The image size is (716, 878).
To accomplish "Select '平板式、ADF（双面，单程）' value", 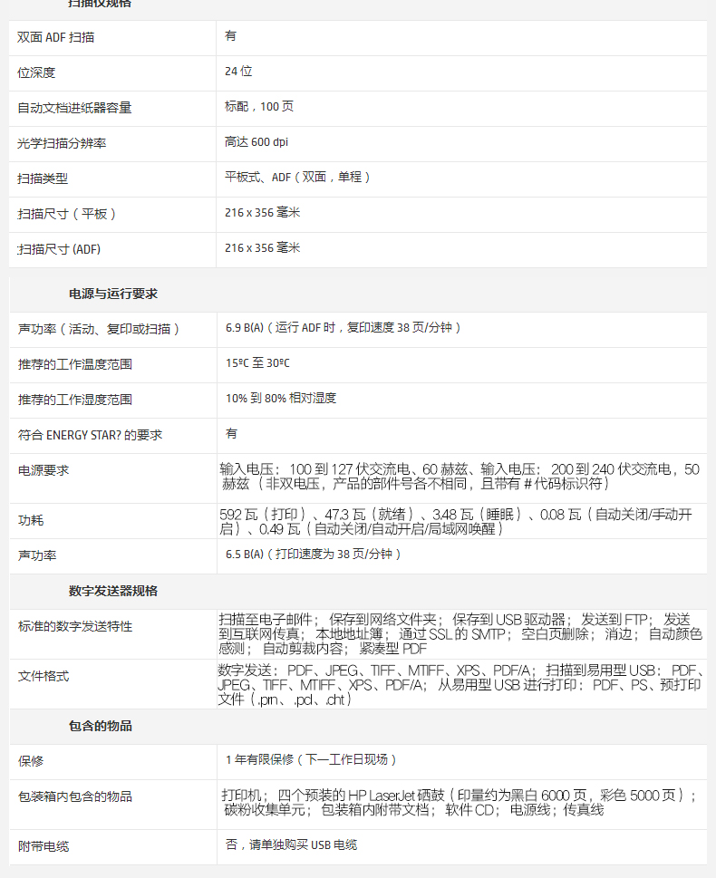I will pos(297,177).
